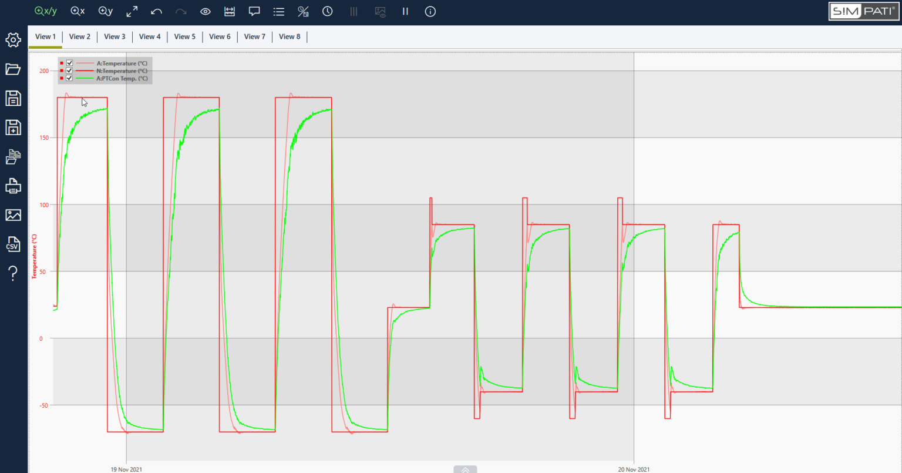Uncheck the A:Temperature (°C) curve checkbox
The width and height of the screenshot is (902, 473).
coord(69,63)
